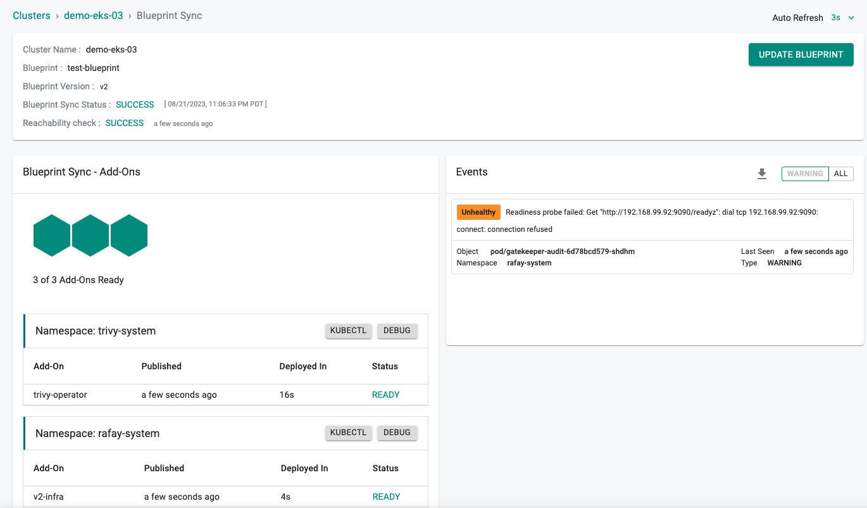The image size is (867, 508).
Task: Click the '3 of 3 Add-Ons Ready' text
Action: click(78, 280)
